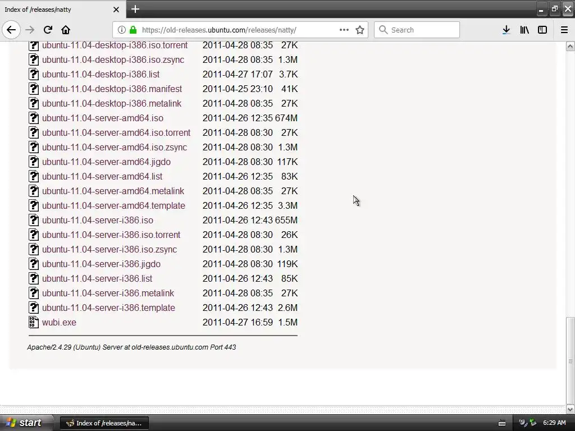The image size is (575, 431).
Task: Click the scrollbar down arrow
Action: [571, 409]
